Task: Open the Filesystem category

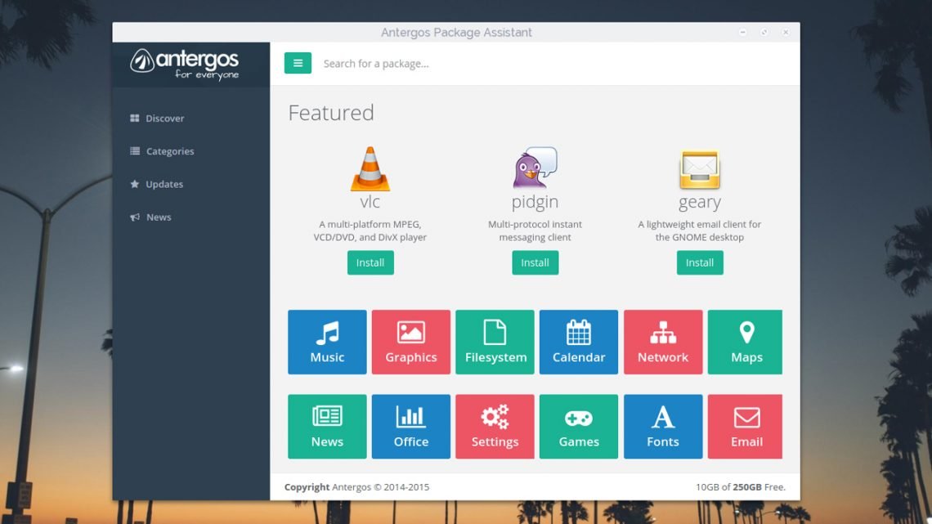Action: pos(495,341)
